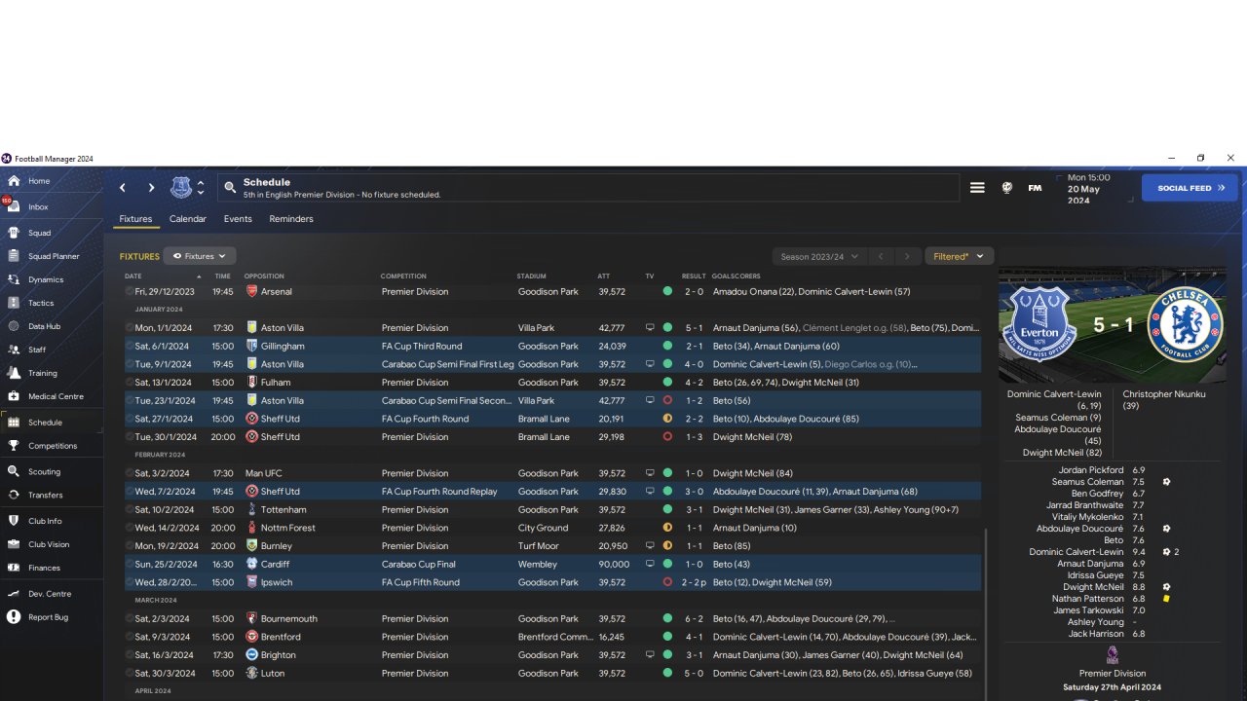Sort by the Competition column header

coord(403,277)
